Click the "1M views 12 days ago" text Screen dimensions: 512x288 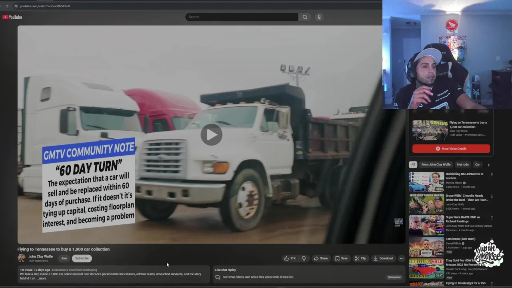click(x=35, y=270)
